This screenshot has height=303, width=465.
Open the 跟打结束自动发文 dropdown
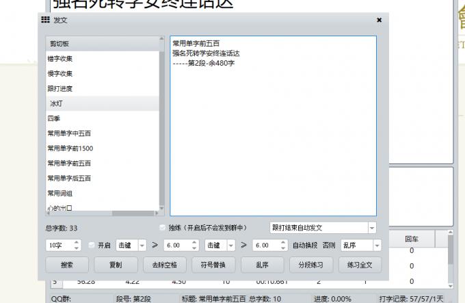(372, 228)
